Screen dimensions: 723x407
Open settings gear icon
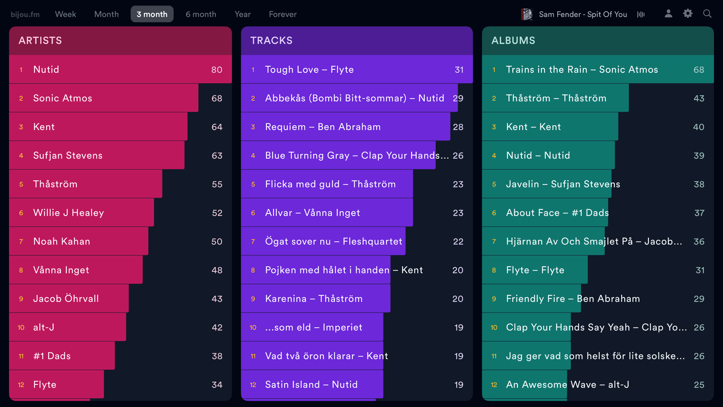688,14
